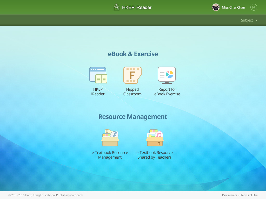Open the Flipped Classroom F icon
Screen dimensions: 266x199
[x=132, y=75]
